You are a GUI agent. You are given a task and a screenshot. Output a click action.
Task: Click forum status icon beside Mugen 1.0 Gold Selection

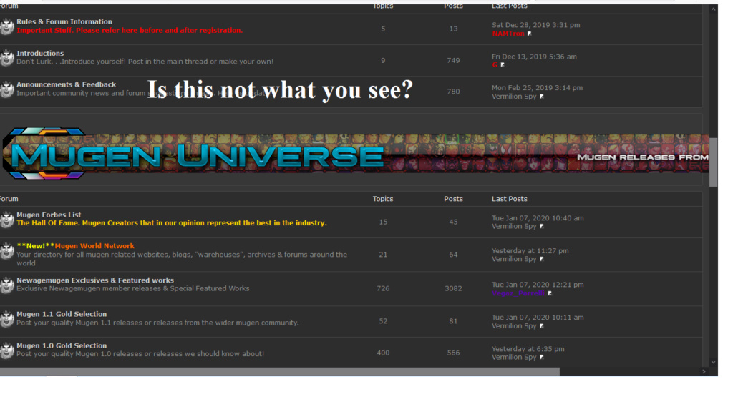(x=6, y=350)
